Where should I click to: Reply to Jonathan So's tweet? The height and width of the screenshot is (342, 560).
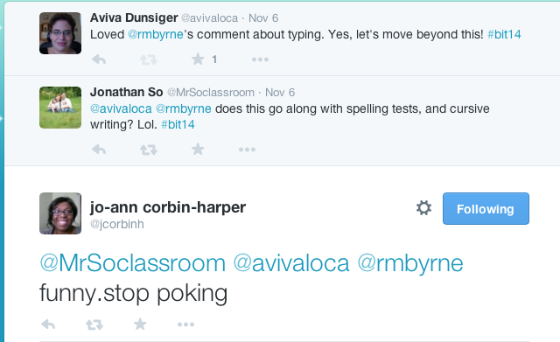(99, 150)
